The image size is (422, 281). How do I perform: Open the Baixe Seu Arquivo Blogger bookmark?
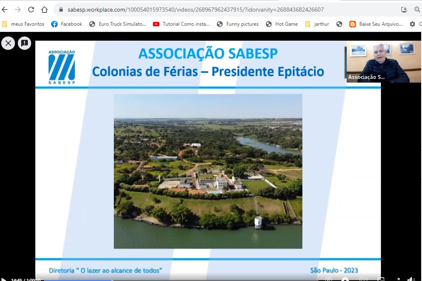[376, 24]
